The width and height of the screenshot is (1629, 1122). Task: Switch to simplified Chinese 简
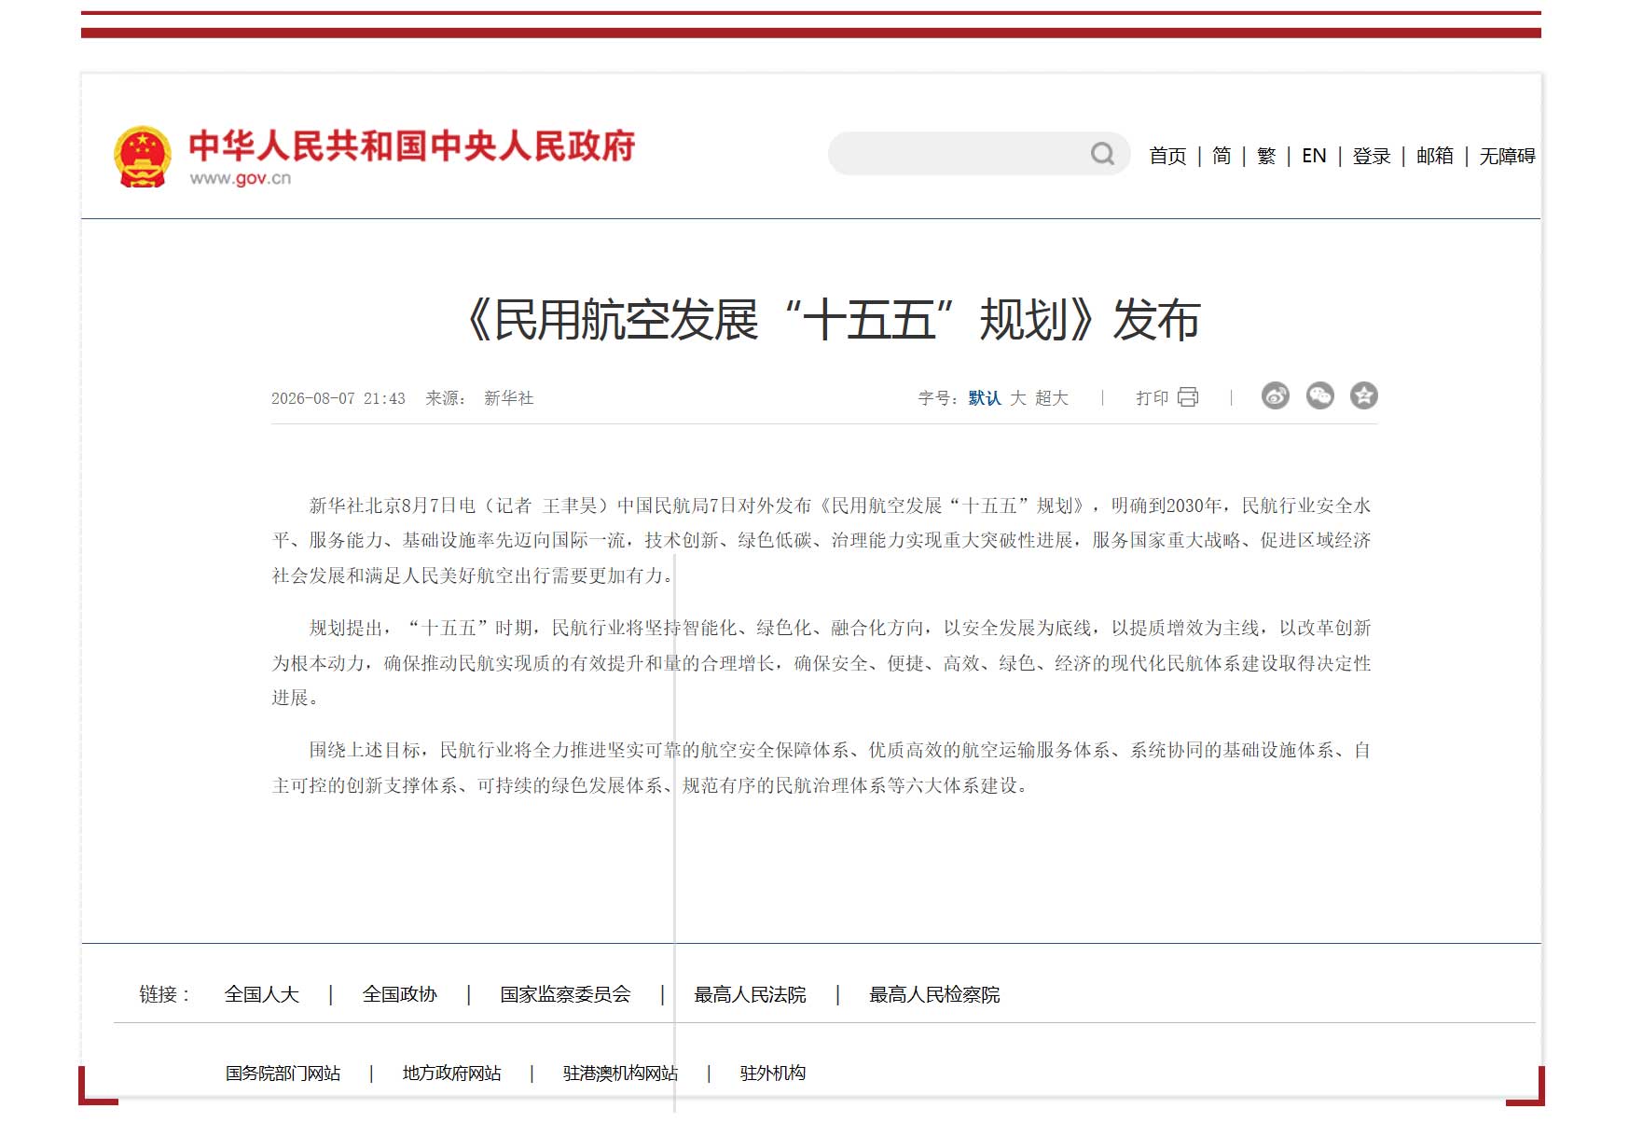(1222, 156)
